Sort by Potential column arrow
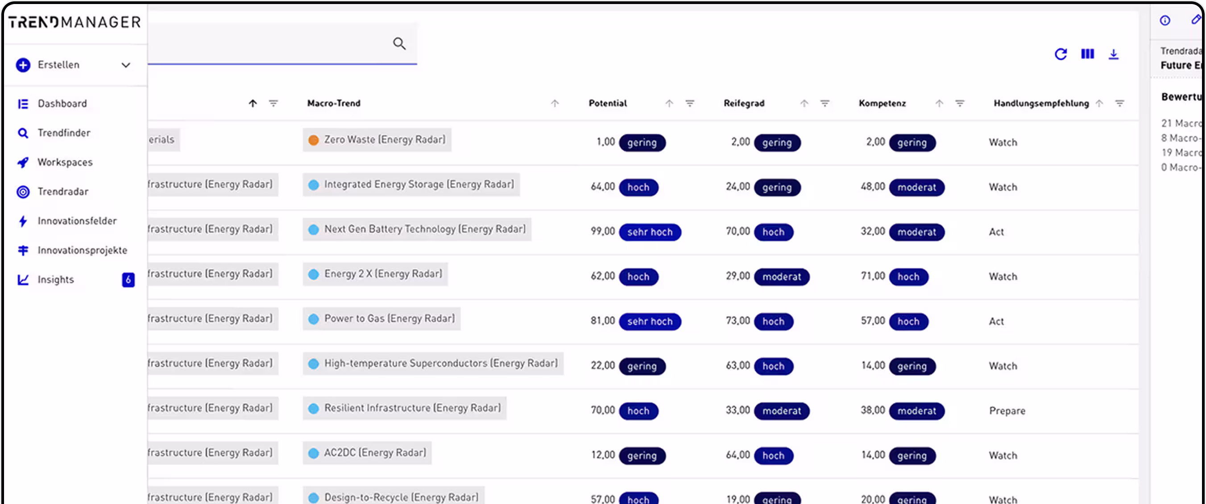The image size is (1206, 504). click(x=669, y=103)
